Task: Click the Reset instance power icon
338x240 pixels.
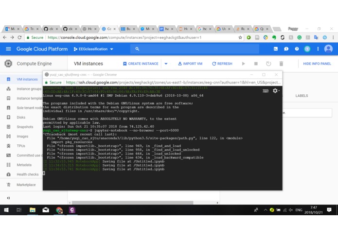Action: point(268,64)
